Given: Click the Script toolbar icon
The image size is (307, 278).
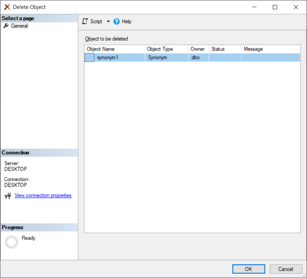Looking at the screenshot, I should [85, 21].
